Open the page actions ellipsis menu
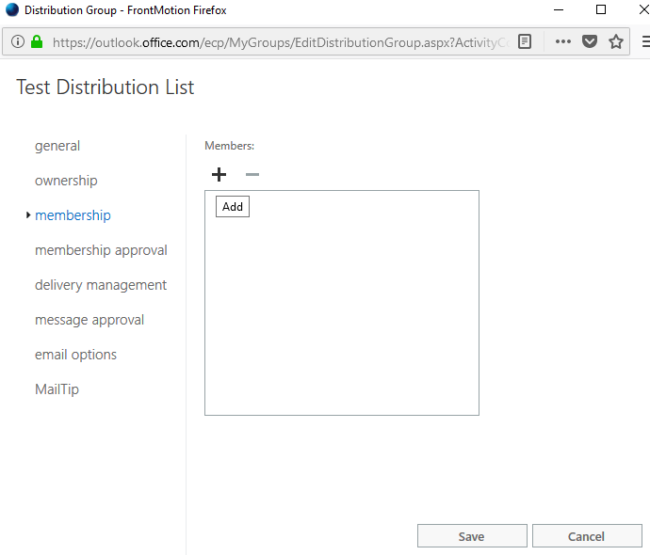 [x=563, y=42]
